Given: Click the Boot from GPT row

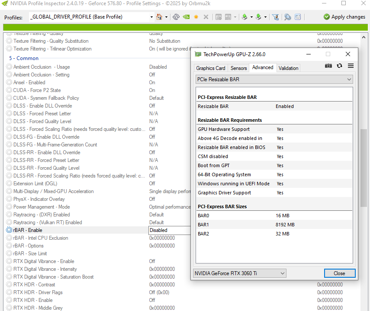Looking at the screenshot, I should tap(274, 165).
